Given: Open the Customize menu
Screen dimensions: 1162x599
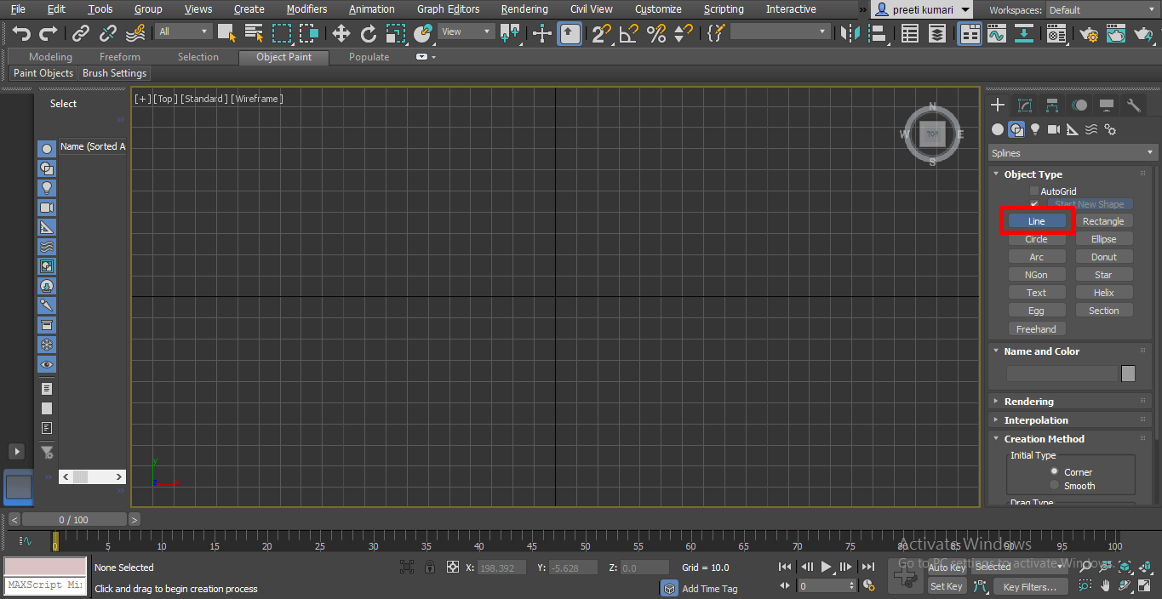Looking at the screenshot, I should pos(657,9).
